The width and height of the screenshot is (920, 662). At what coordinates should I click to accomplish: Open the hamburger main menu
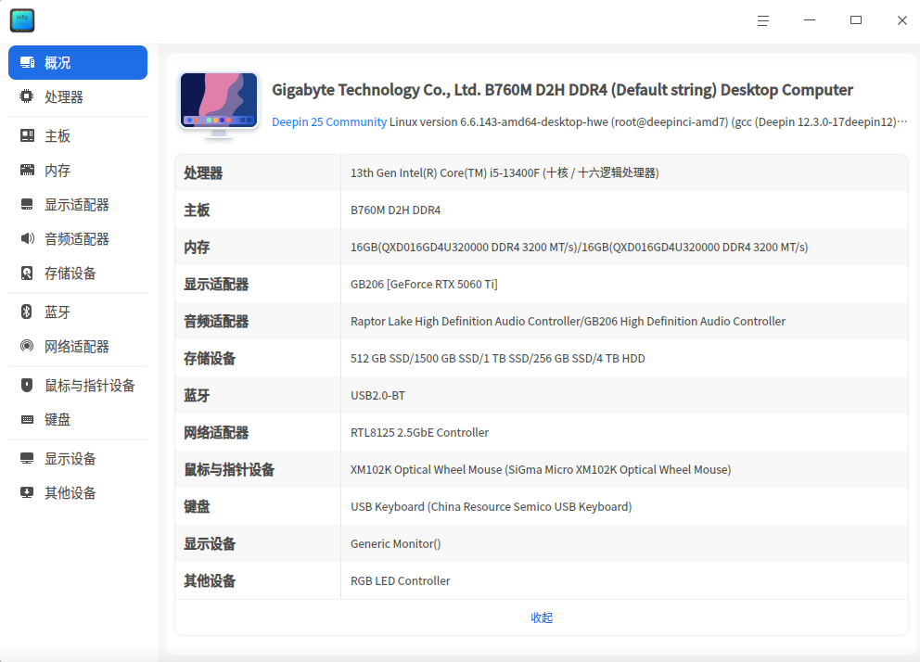(x=762, y=20)
